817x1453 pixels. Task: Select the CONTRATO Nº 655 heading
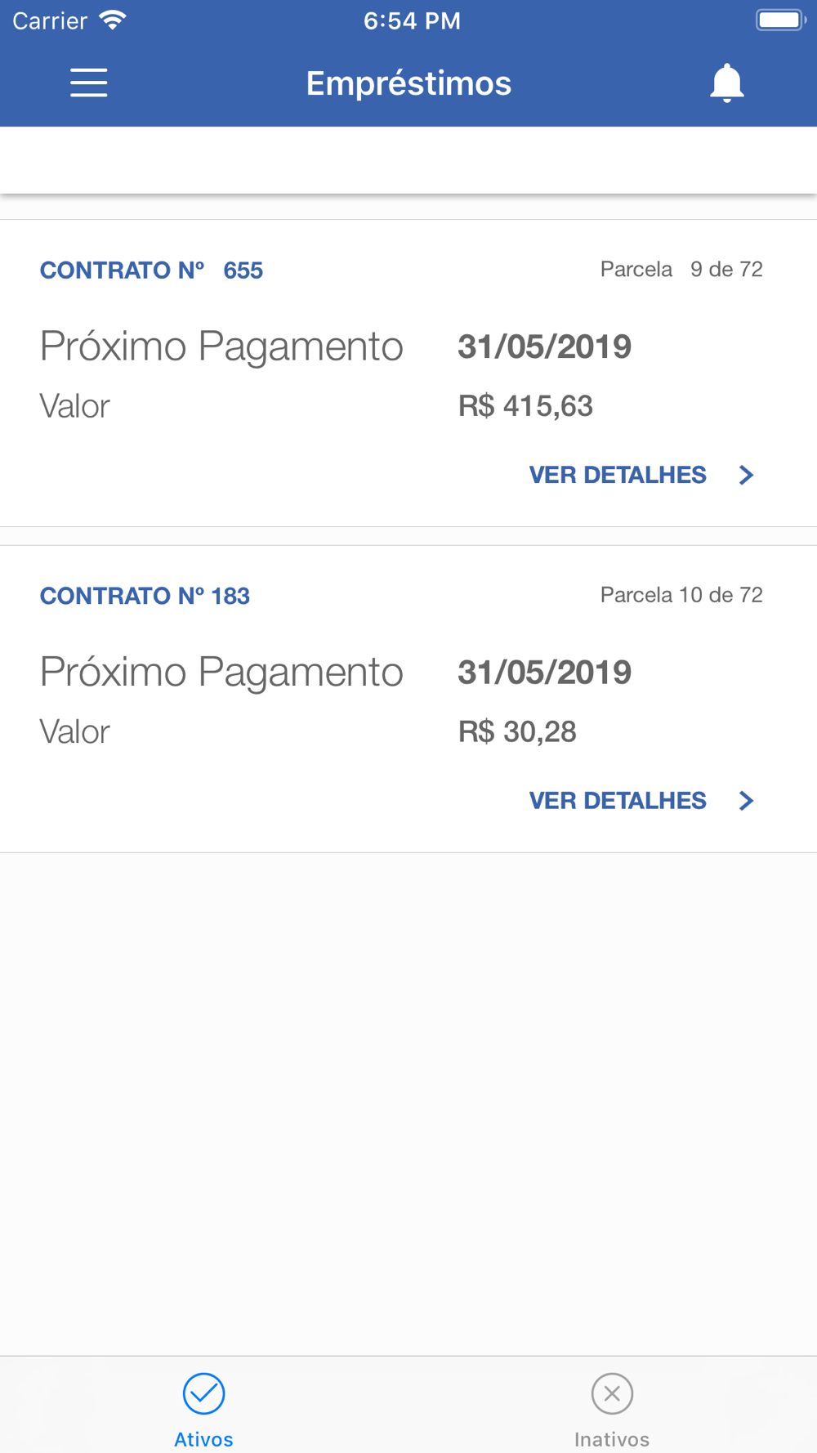151,270
